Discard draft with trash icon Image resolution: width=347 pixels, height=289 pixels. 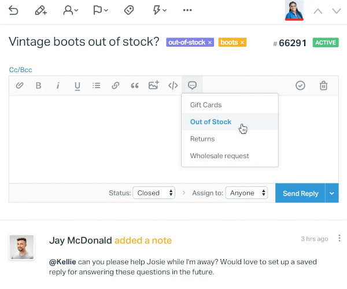(x=323, y=85)
